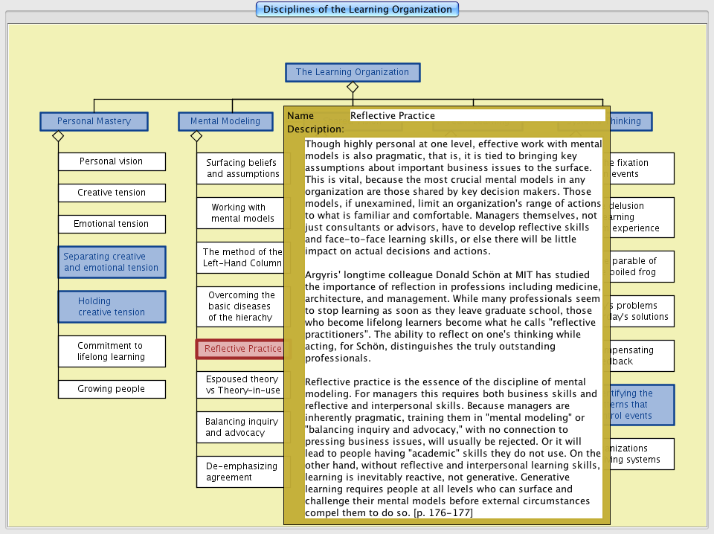
Task: Click into the Name input field
Action: click(477, 115)
